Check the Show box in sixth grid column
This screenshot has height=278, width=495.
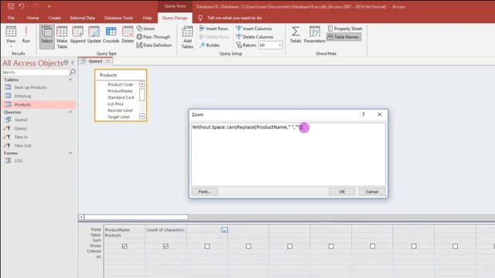click(x=331, y=246)
